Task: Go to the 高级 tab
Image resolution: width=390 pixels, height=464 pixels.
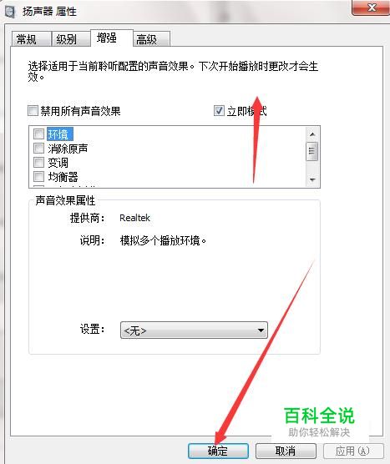Action: coord(151,38)
